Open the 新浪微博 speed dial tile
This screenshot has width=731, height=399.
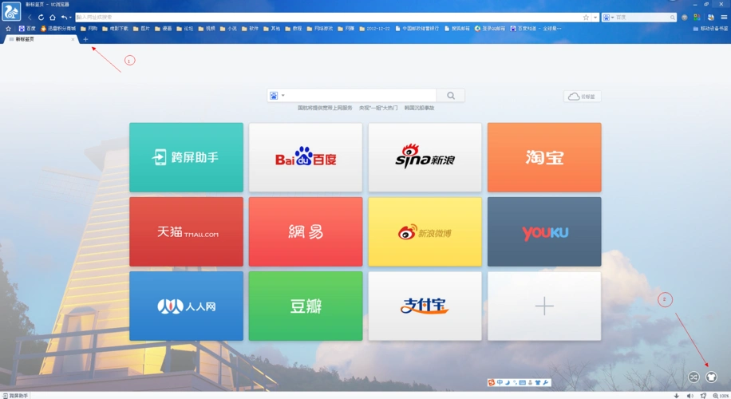(x=425, y=231)
